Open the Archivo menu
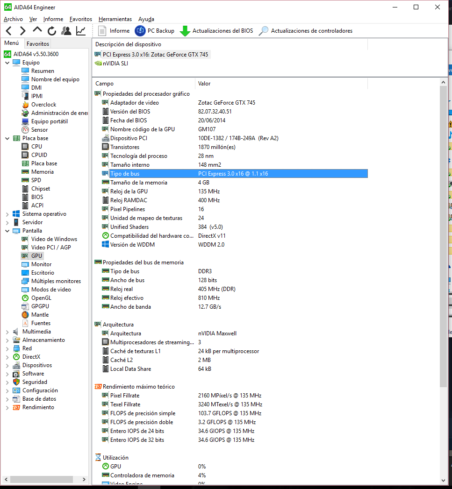 coord(13,19)
